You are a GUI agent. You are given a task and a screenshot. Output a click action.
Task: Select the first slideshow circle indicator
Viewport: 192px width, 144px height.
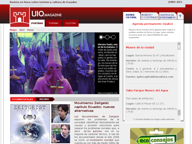(x=101, y=37)
